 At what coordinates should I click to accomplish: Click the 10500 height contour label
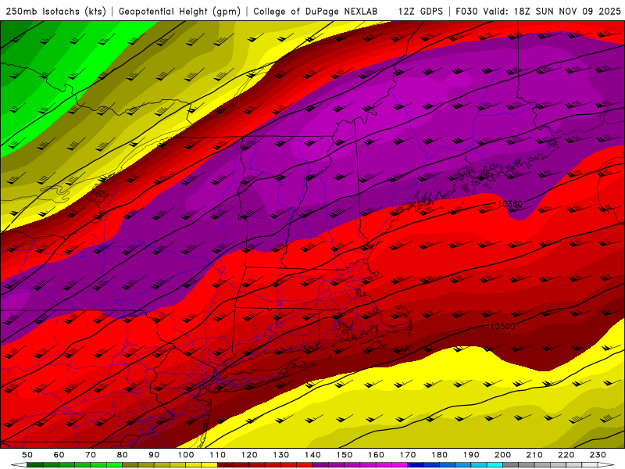(x=502, y=326)
